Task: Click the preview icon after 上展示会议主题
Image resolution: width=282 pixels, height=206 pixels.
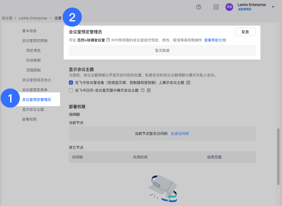Action: point(188,83)
